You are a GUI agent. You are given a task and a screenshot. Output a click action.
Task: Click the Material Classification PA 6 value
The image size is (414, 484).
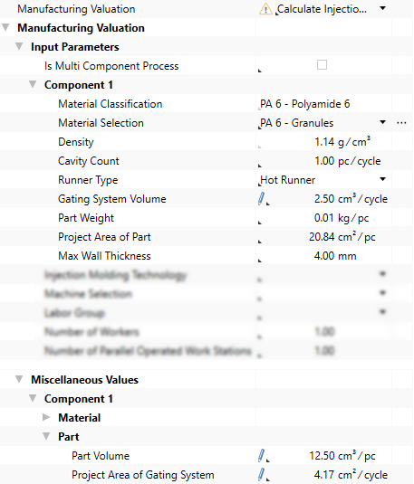click(x=305, y=104)
